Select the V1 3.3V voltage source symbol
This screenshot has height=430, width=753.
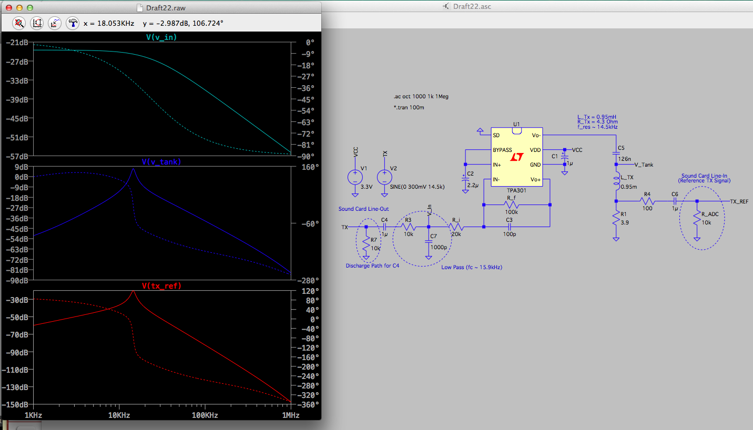[355, 176]
